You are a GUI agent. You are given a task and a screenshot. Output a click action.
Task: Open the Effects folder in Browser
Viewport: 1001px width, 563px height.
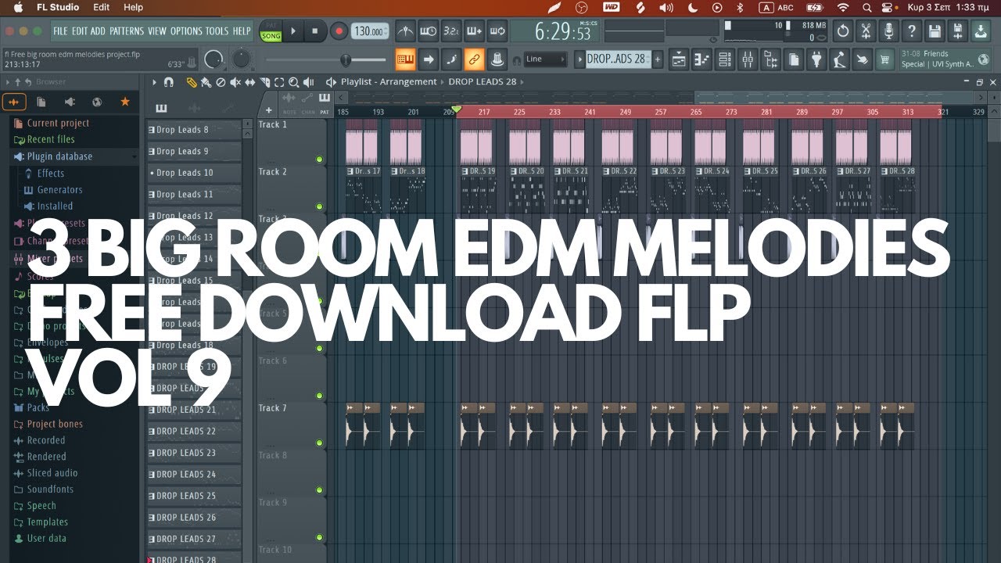[51, 173]
